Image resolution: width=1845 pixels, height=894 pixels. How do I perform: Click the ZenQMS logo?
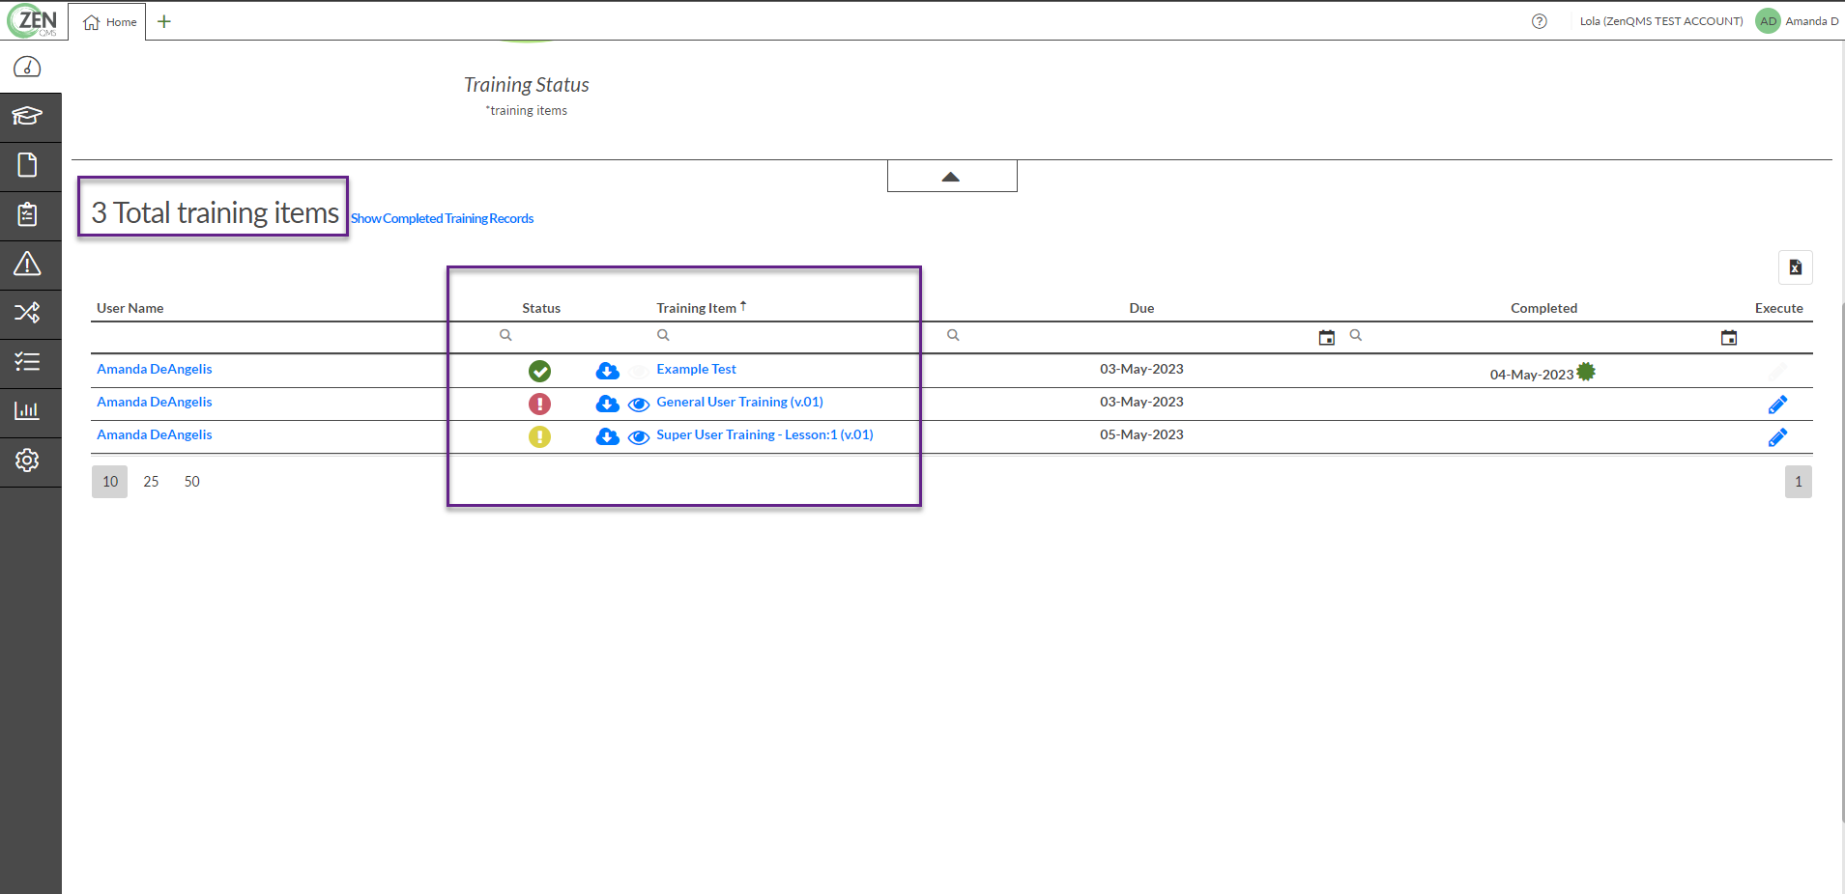pyautogui.click(x=32, y=20)
